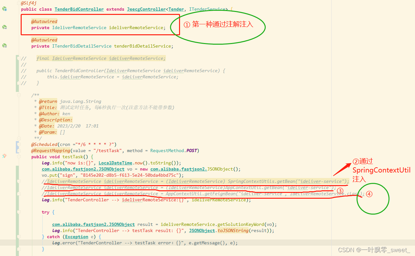The height and width of the screenshot is (256, 415).
Task: Click the "/testTask" path string
Action: pyautogui.click(x=108, y=150)
